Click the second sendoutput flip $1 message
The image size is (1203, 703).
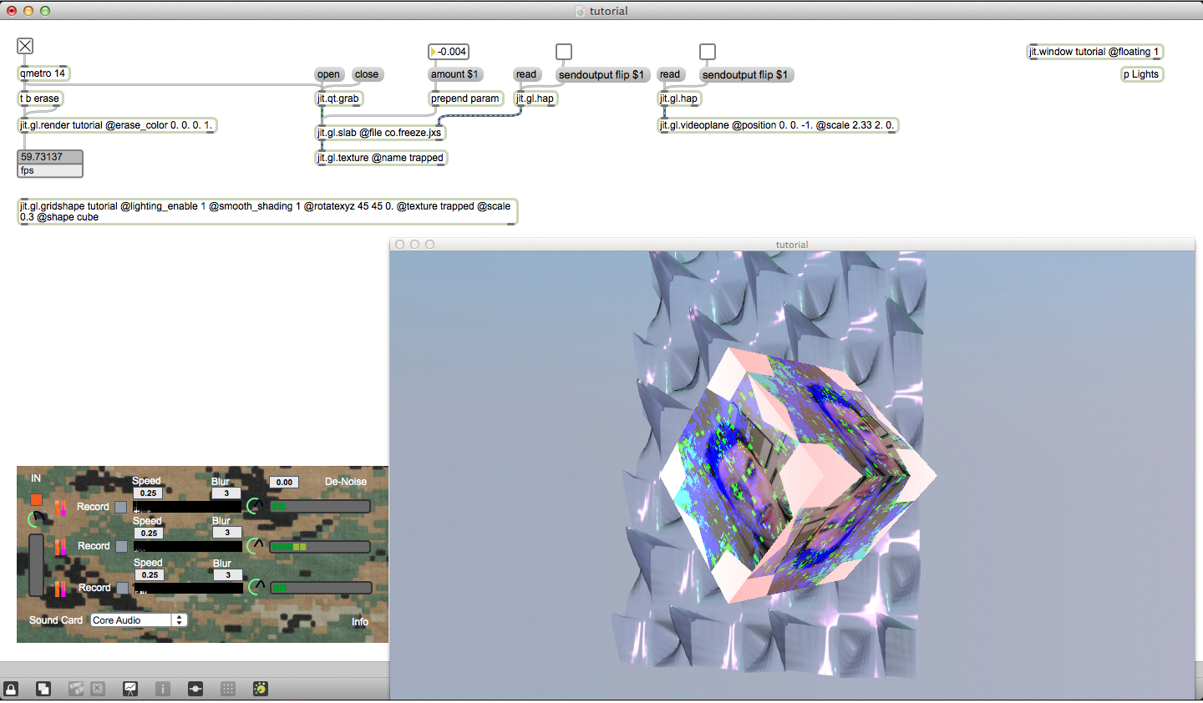pos(745,74)
